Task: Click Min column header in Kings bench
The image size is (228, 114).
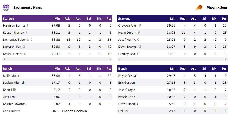Action: [57, 69]
